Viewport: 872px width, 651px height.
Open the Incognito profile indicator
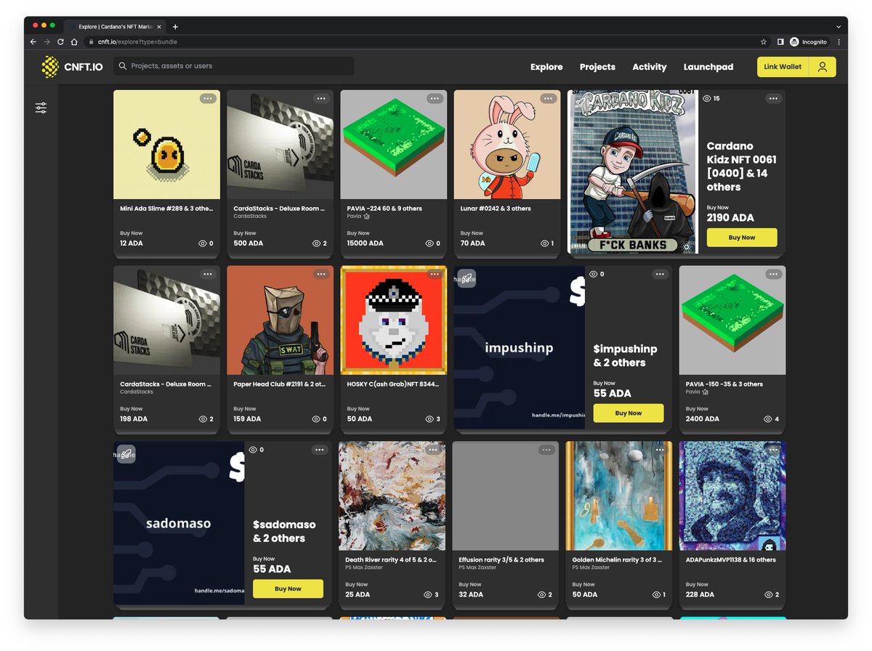[x=809, y=42]
